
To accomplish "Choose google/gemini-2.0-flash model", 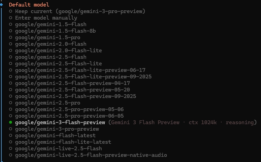I will pos(50,44).
